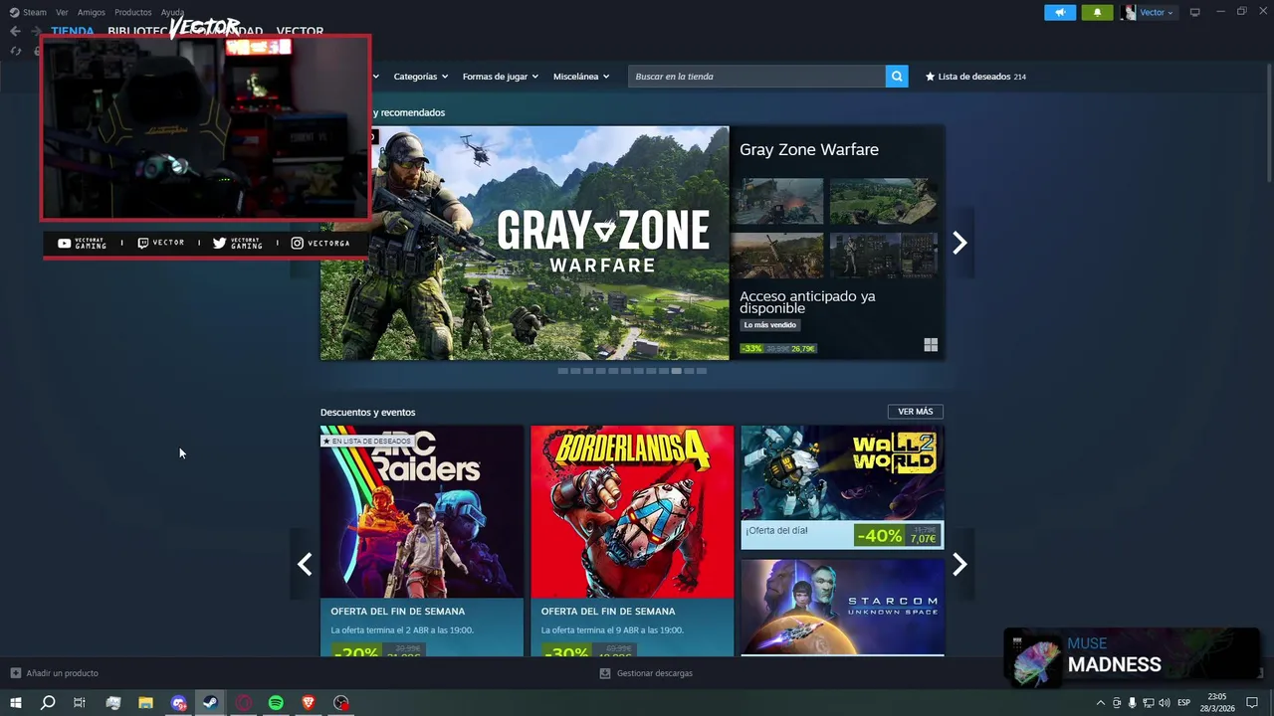
Task: Open the Starcom Unknown Space card
Action: click(x=842, y=607)
